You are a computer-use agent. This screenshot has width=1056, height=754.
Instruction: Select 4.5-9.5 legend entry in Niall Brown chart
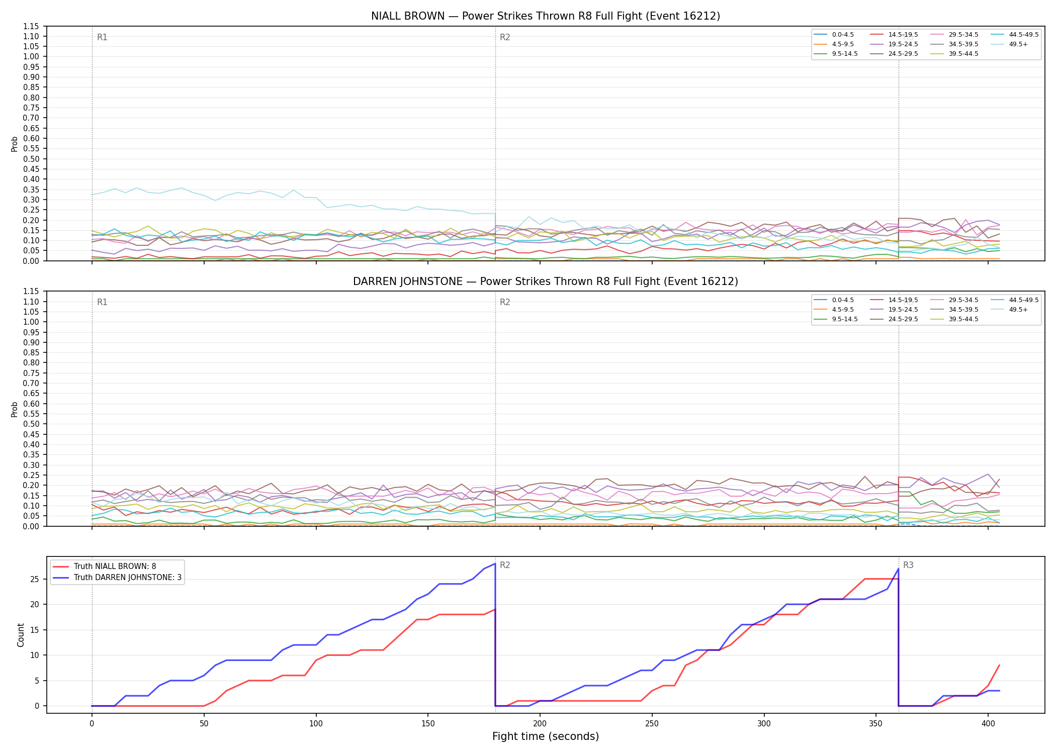[834, 44]
